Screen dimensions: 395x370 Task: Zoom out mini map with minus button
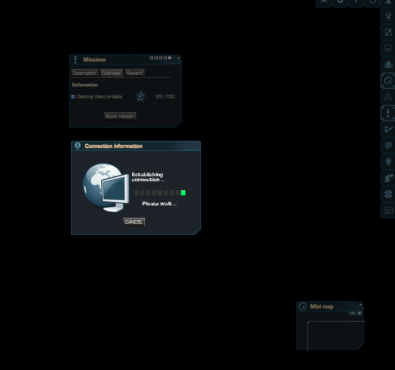pos(353,313)
